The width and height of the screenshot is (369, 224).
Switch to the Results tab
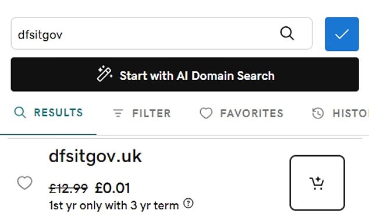48,113
